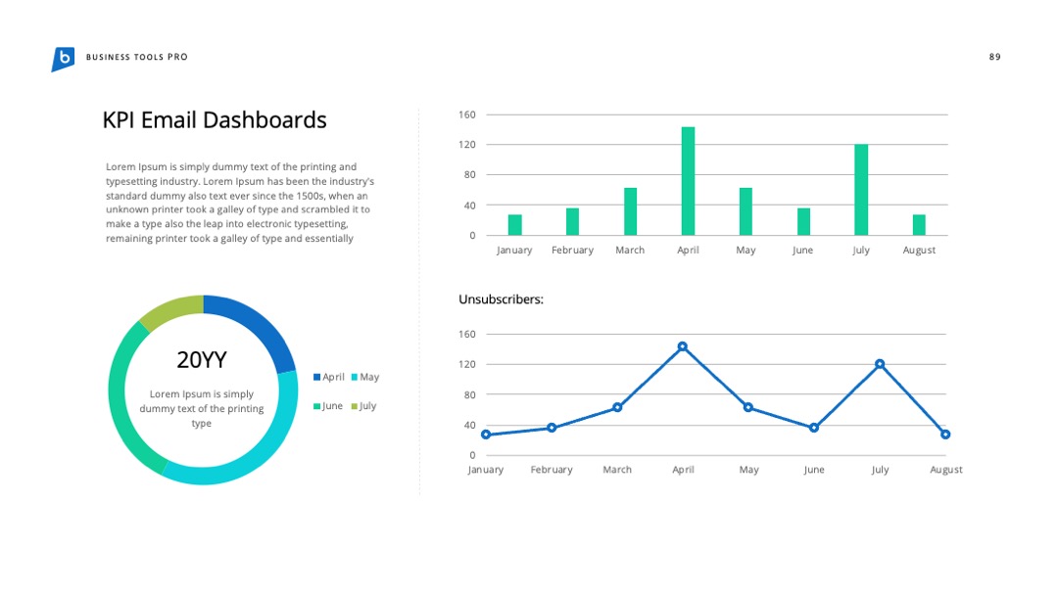1058x595 pixels.
Task: Click the 120 axis value of the bar chart
Action: point(467,145)
